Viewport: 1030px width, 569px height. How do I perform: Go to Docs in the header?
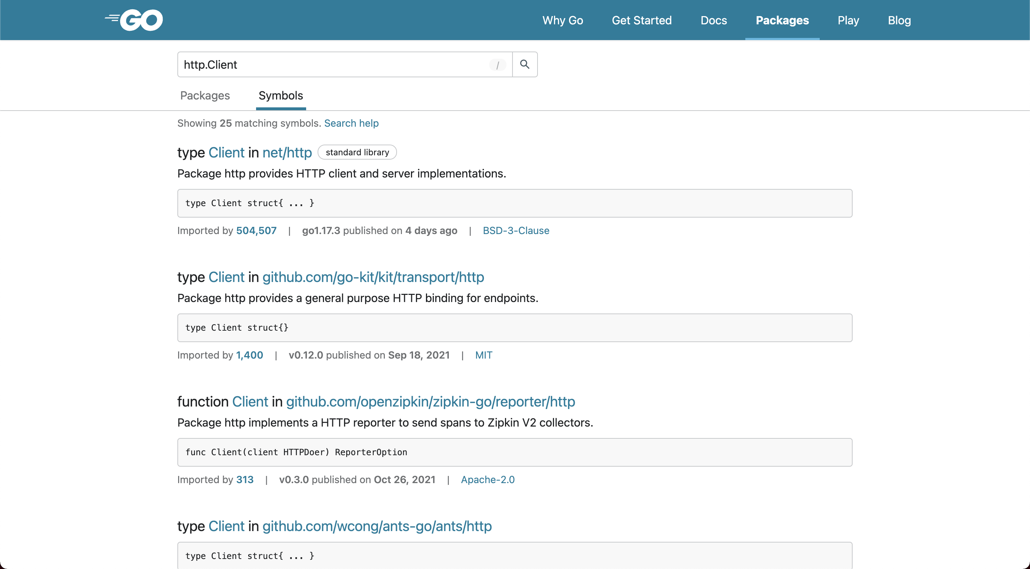click(714, 20)
